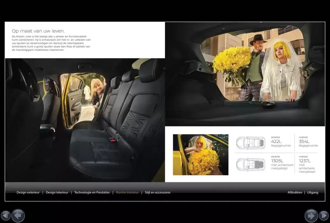Go to Stijl en accessoires tab
Viewport: 330px width, 223px height.
[158, 192]
